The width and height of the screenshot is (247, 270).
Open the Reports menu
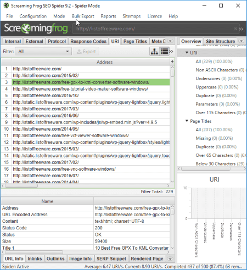(108, 16)
